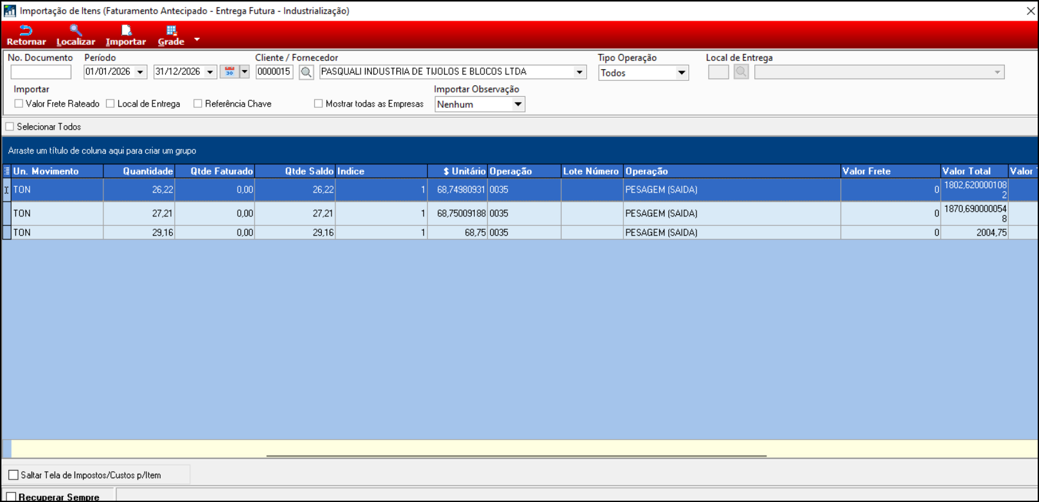The height and width of the screenshot is (502, 1039).
Task: Sort by Quantidade column header
Action: tap(139, 171)
